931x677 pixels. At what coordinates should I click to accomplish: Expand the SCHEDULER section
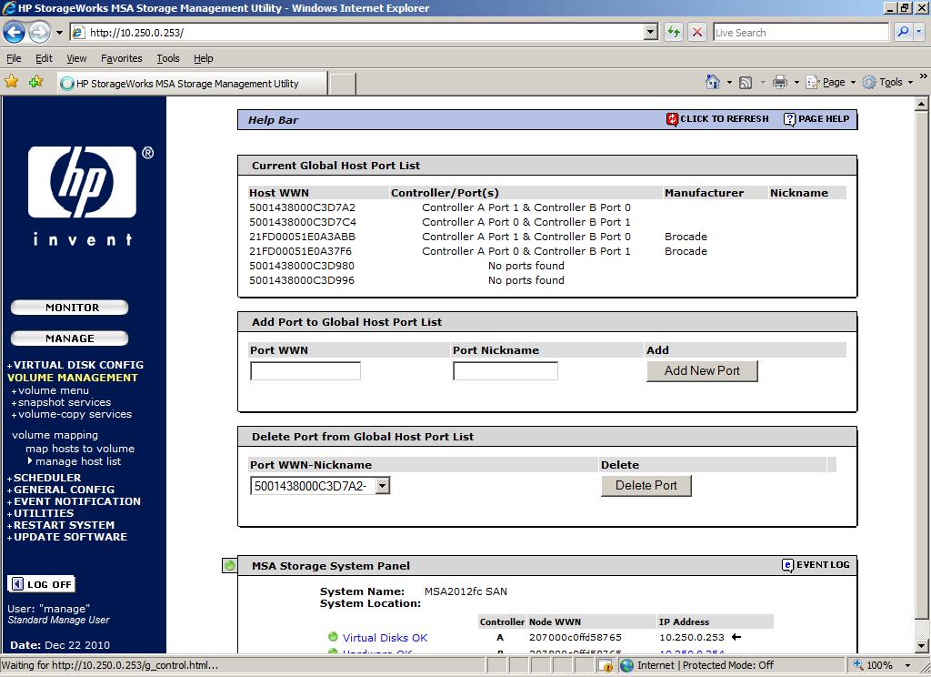(44, 478)
